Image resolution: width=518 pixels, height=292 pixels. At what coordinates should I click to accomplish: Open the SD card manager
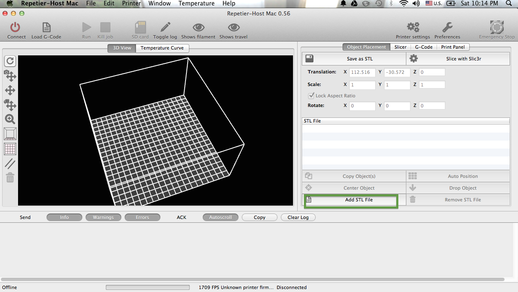140,28
